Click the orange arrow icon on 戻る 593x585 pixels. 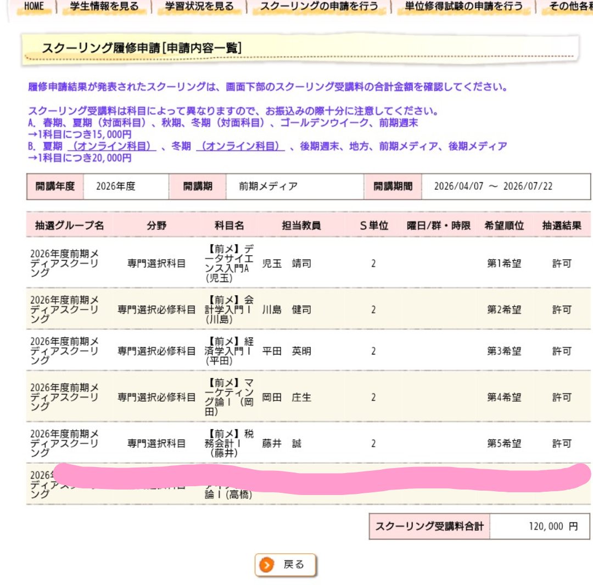(x=267, y=565)
